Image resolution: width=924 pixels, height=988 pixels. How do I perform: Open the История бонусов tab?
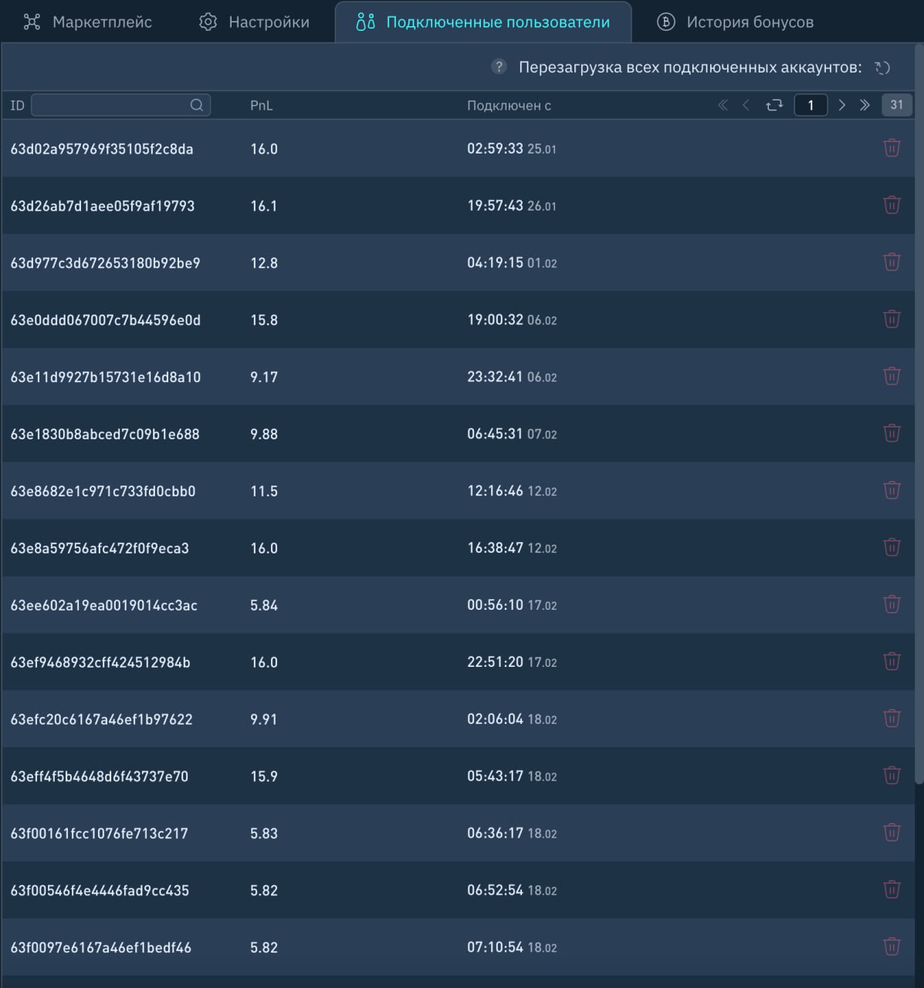735,22
